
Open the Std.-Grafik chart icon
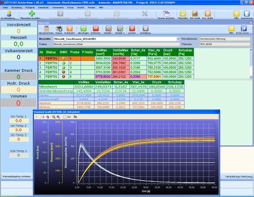click(195, 14)
